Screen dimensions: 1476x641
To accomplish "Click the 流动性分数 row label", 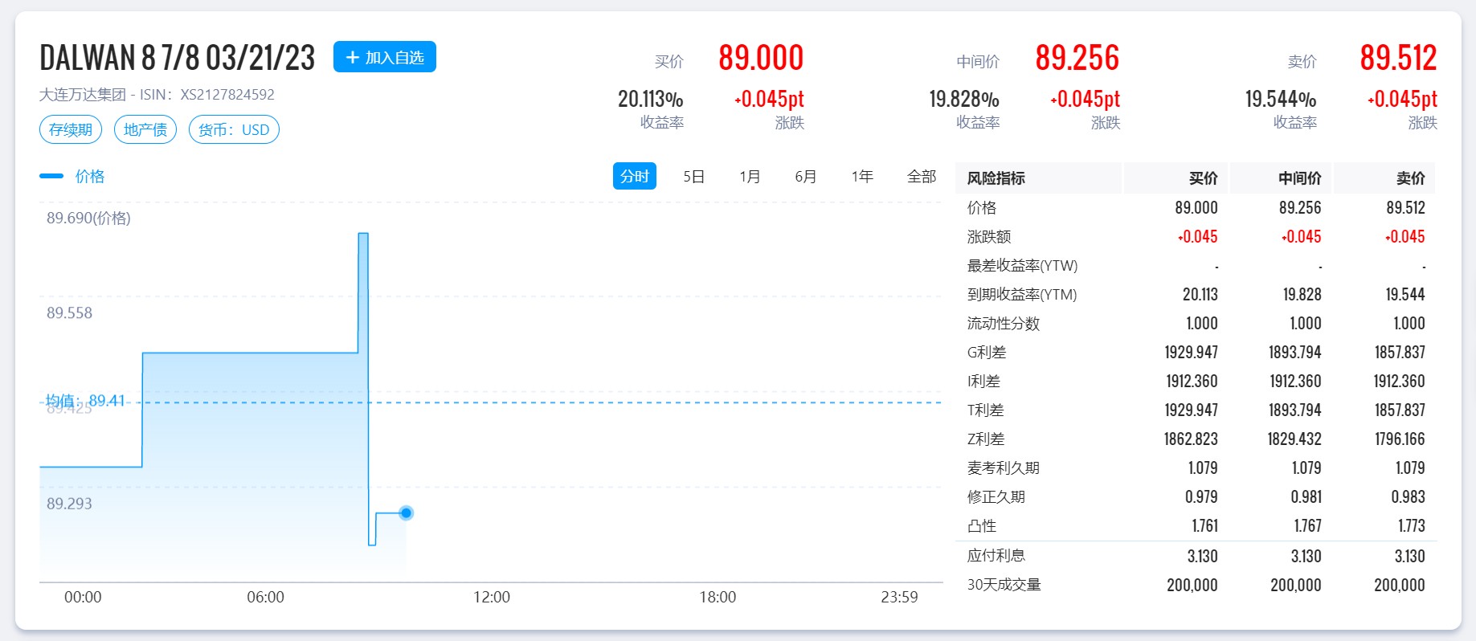I will (1004, 324).
